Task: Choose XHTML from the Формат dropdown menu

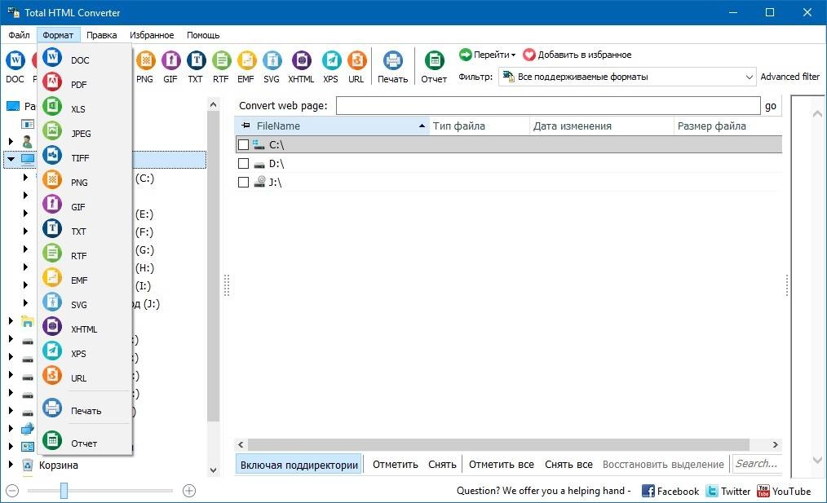Action: (84, 329)
